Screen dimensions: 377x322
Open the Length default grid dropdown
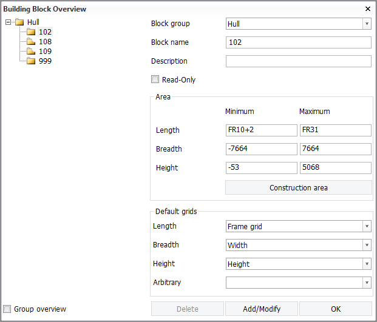click(367, 227)
